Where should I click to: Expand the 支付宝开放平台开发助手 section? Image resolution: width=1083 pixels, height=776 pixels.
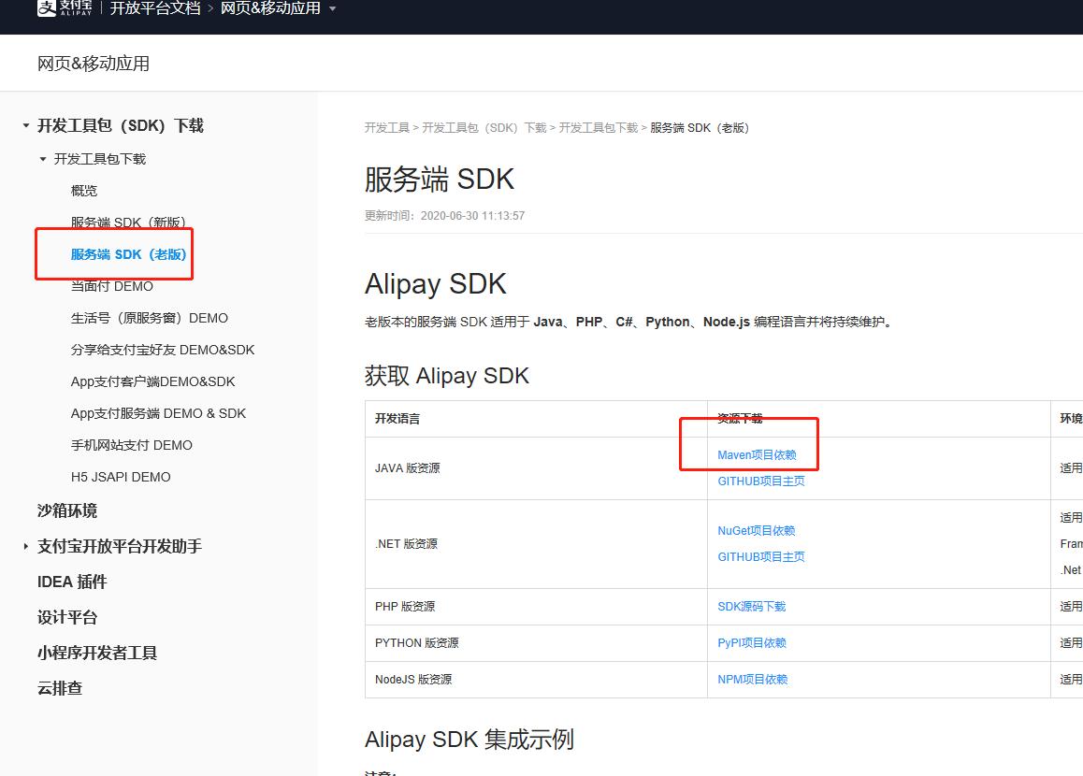click(25, 546)
